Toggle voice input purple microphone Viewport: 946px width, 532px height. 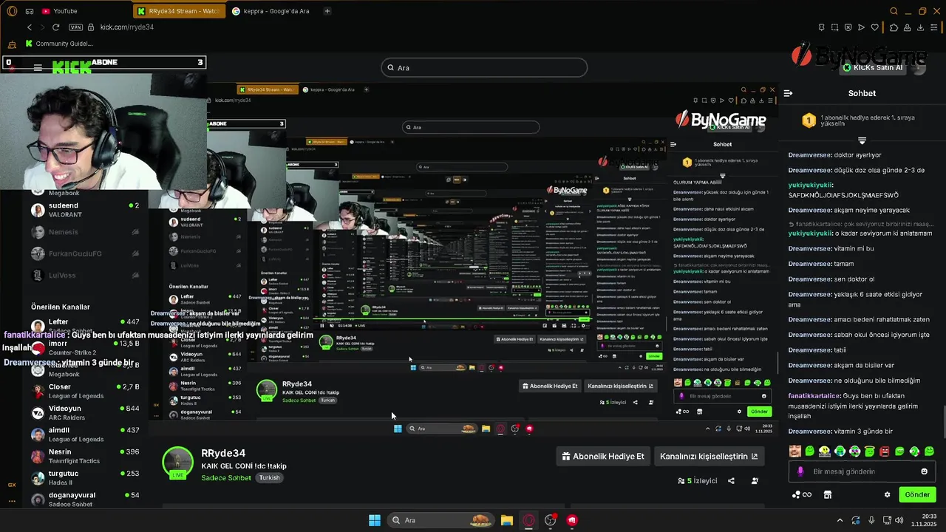pos(801,471)
